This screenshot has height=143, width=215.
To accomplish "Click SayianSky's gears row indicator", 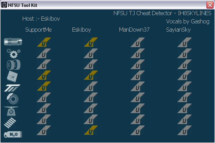I will (x=184, y=53).
